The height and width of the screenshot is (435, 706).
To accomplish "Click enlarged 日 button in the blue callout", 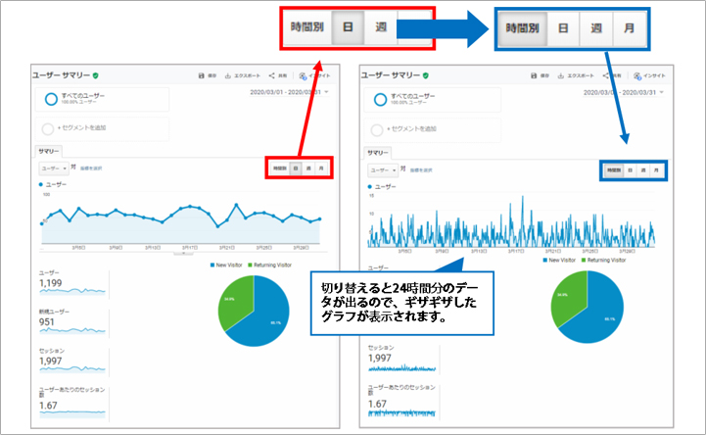I will [563, 28].
